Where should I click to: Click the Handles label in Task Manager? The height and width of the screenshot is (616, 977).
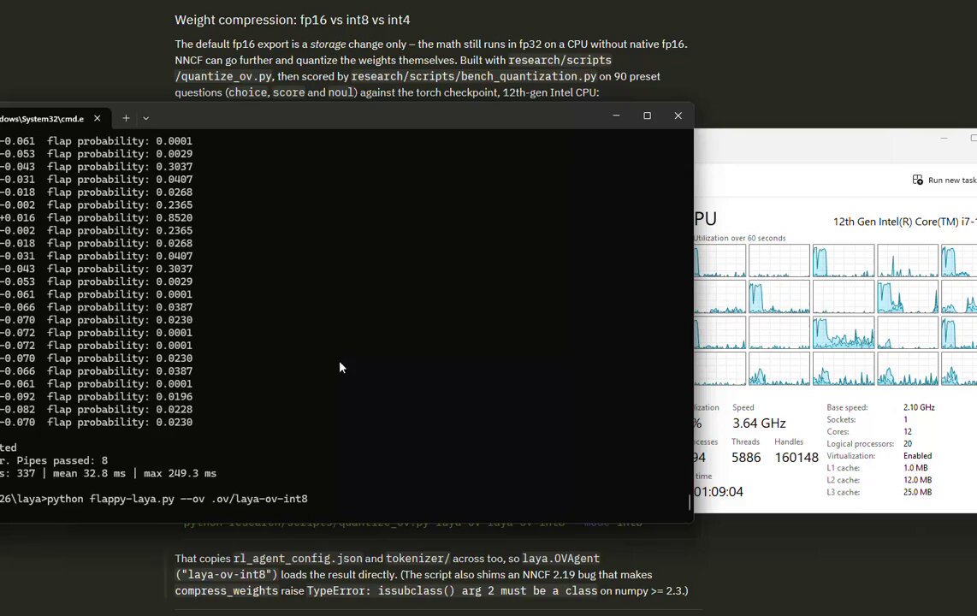789,441
